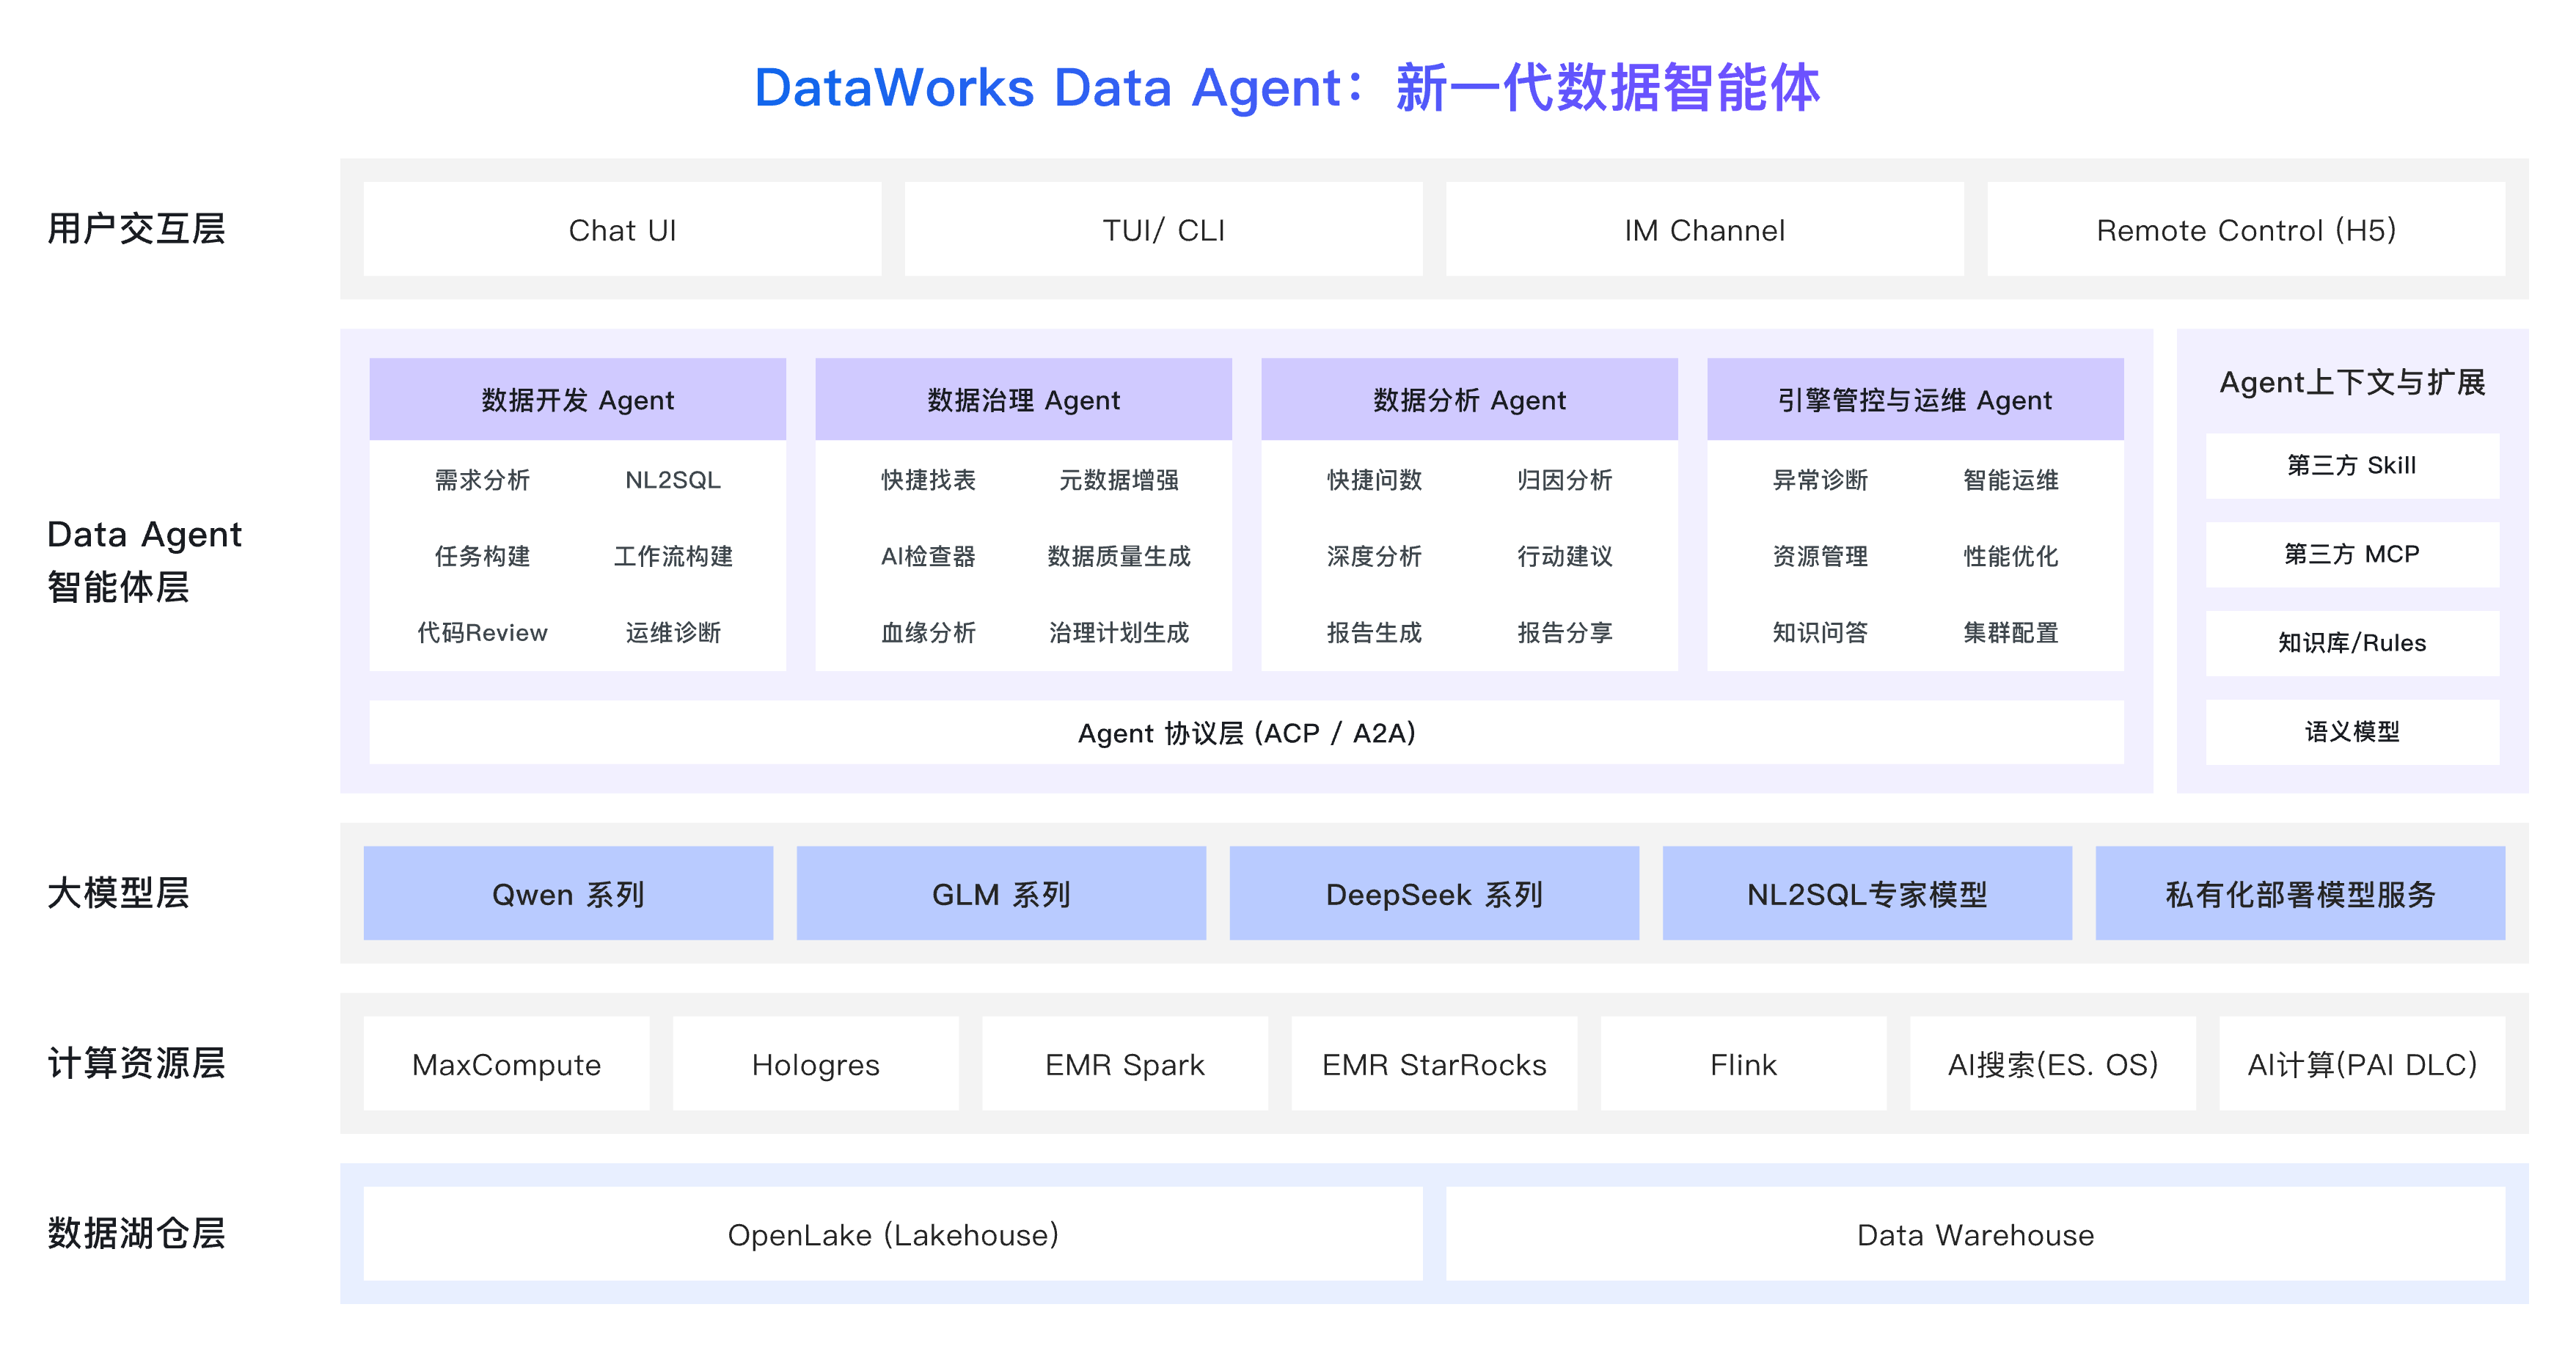The height and width of the screenshot is (1351, 2576).
Task: Select Remote Control (H5) box
Action: point(2246,229)
